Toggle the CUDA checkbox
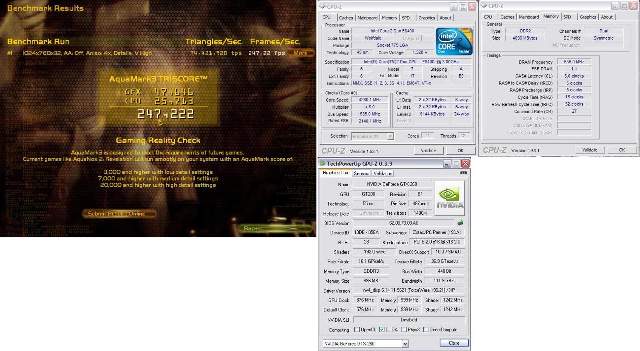640x351 pixels. (382, 330)
